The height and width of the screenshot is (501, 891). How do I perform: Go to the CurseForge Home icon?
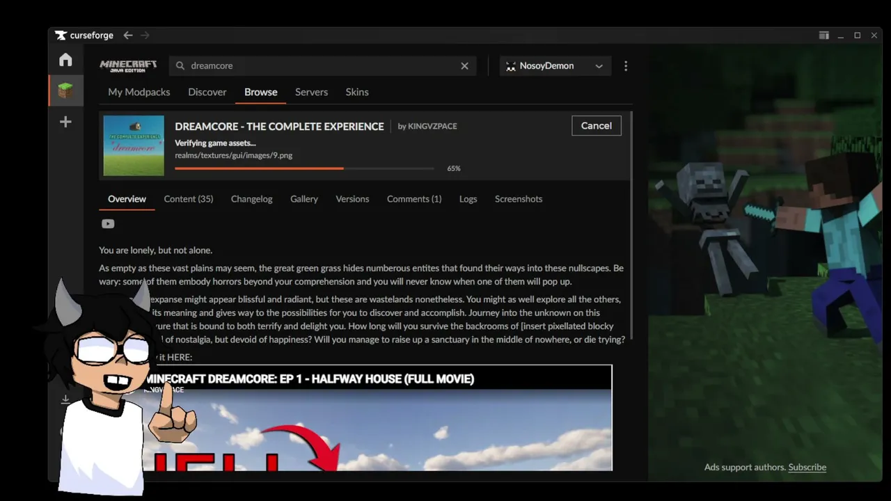(x=65, y=60)
